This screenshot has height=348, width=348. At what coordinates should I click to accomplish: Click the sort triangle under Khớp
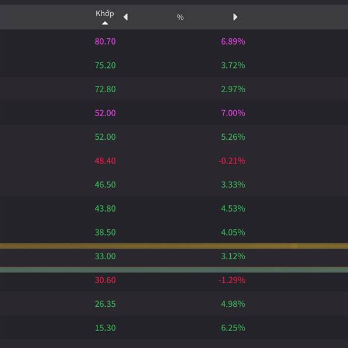(x=105, y=24)
